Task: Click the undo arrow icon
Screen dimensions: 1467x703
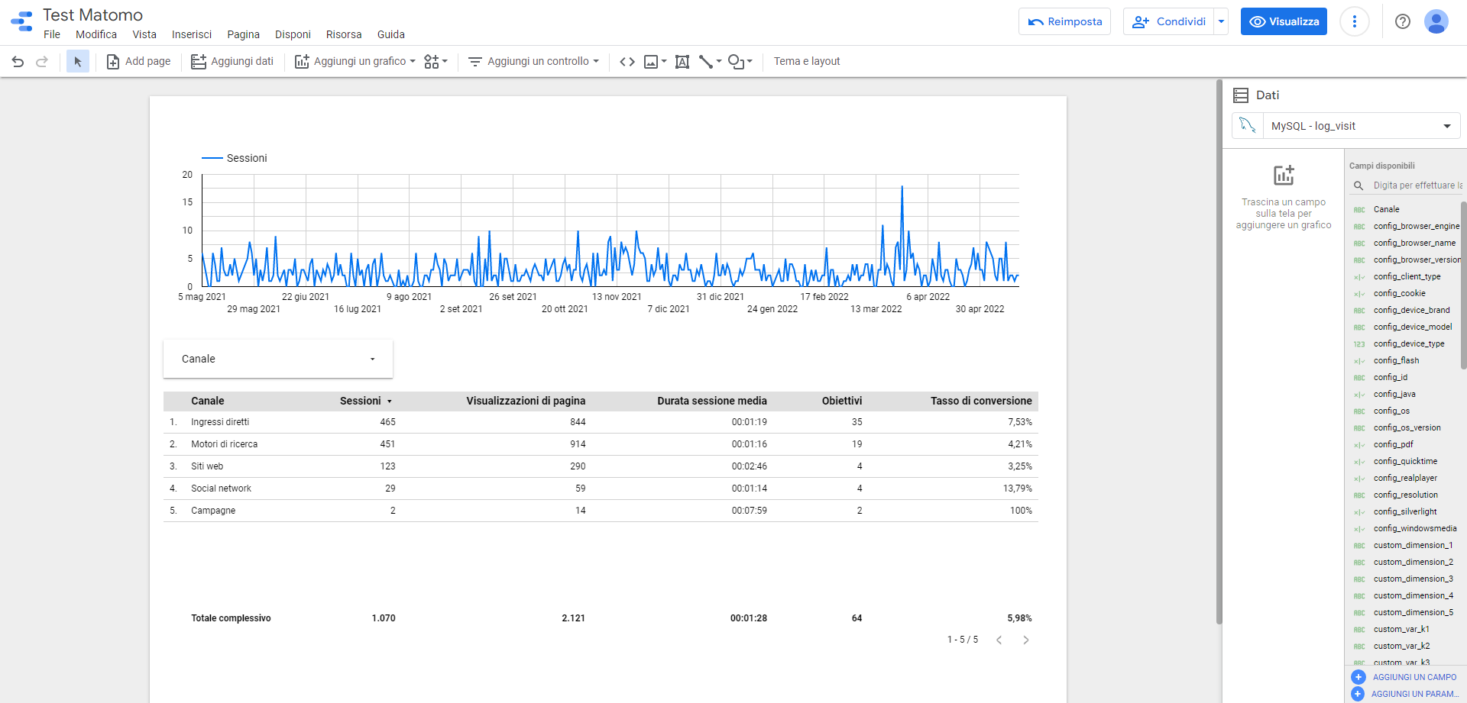Action: pyautogui.click(x=18, y=62)
